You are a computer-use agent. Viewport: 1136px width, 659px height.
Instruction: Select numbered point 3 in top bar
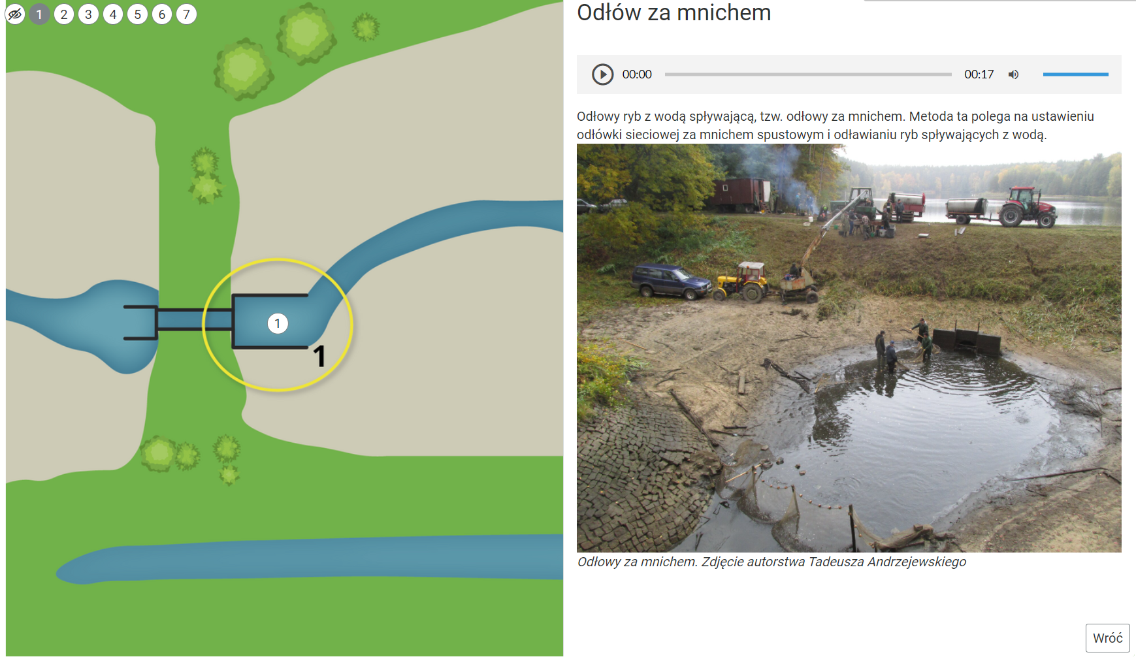point(88,14)
